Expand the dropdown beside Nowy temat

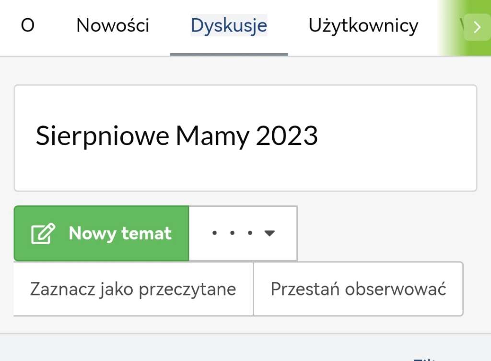(x=243, y=234)
